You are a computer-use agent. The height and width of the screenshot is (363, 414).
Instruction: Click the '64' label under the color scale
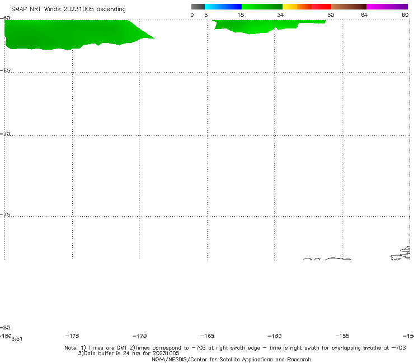click(x=364, y=15)
